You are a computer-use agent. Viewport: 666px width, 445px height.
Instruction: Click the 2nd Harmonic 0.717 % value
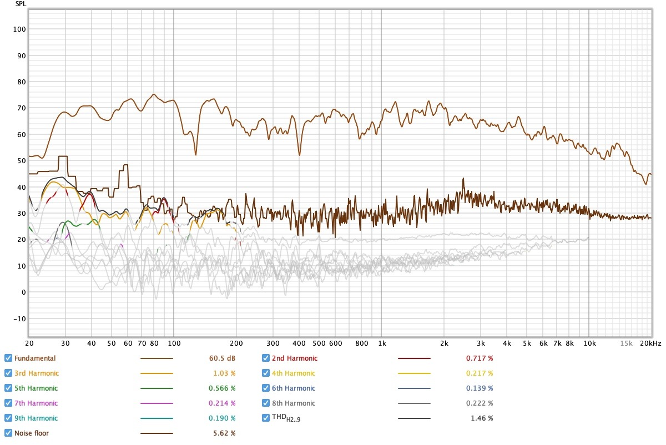click(x=480, y=358)
